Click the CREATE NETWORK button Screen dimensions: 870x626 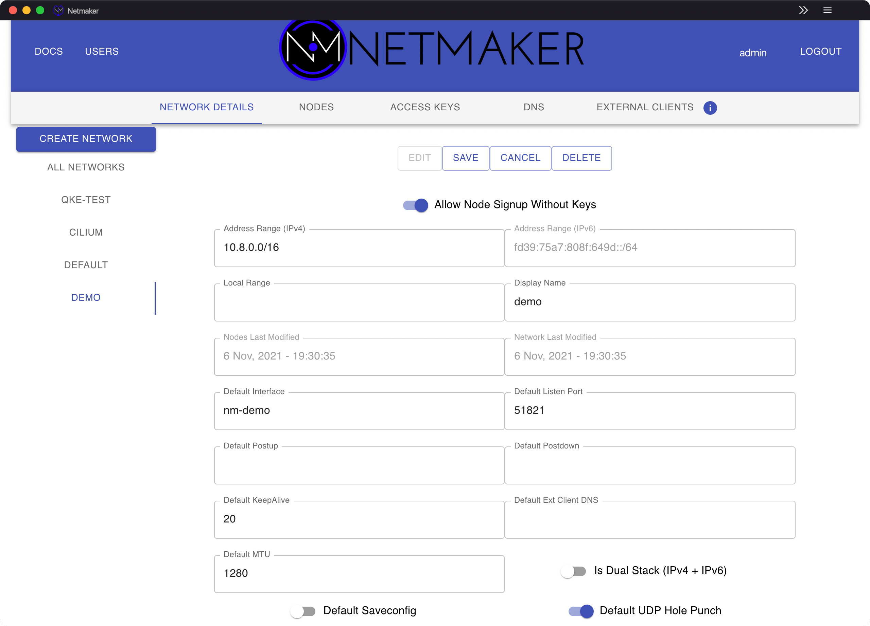click(86, 139)
